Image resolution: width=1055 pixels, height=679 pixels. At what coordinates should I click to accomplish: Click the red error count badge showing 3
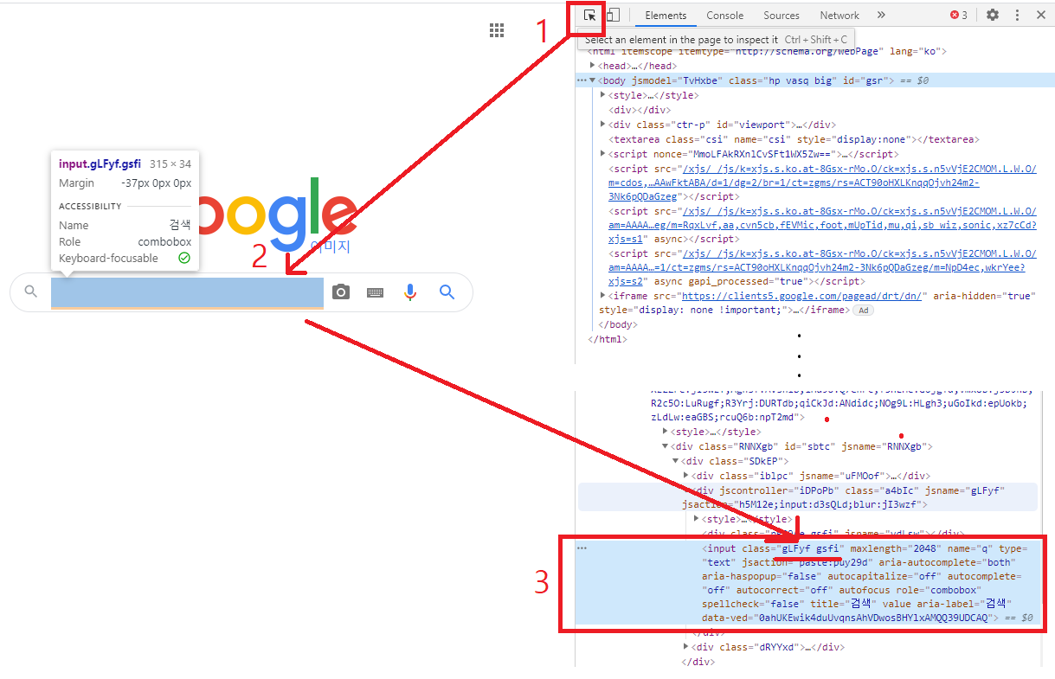point(959,16)
